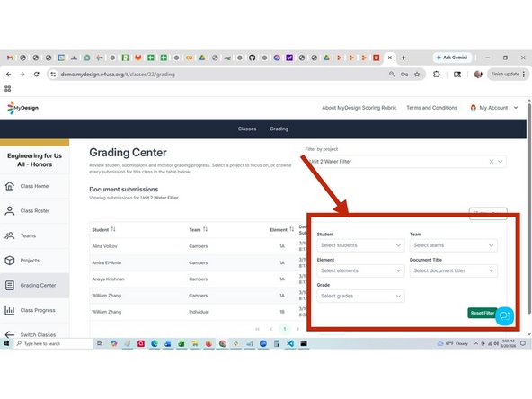The width and height of the screenshot is (532, 399).
Task: Go to the next page in pagination
Action: 297,329
